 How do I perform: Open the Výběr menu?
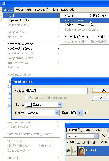[x=19, y=10]
